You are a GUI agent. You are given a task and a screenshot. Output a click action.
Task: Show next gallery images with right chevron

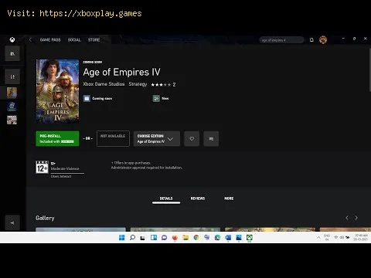coord(356,218)
